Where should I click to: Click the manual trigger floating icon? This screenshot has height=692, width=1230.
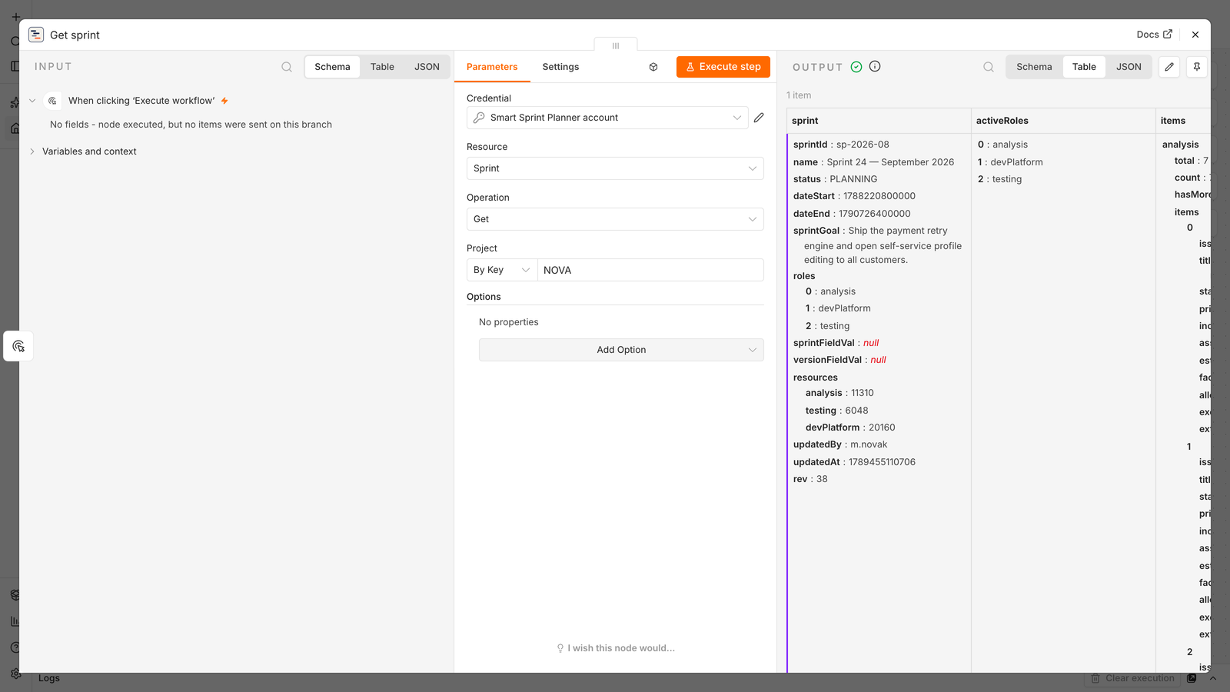click(x=18, y=346)
